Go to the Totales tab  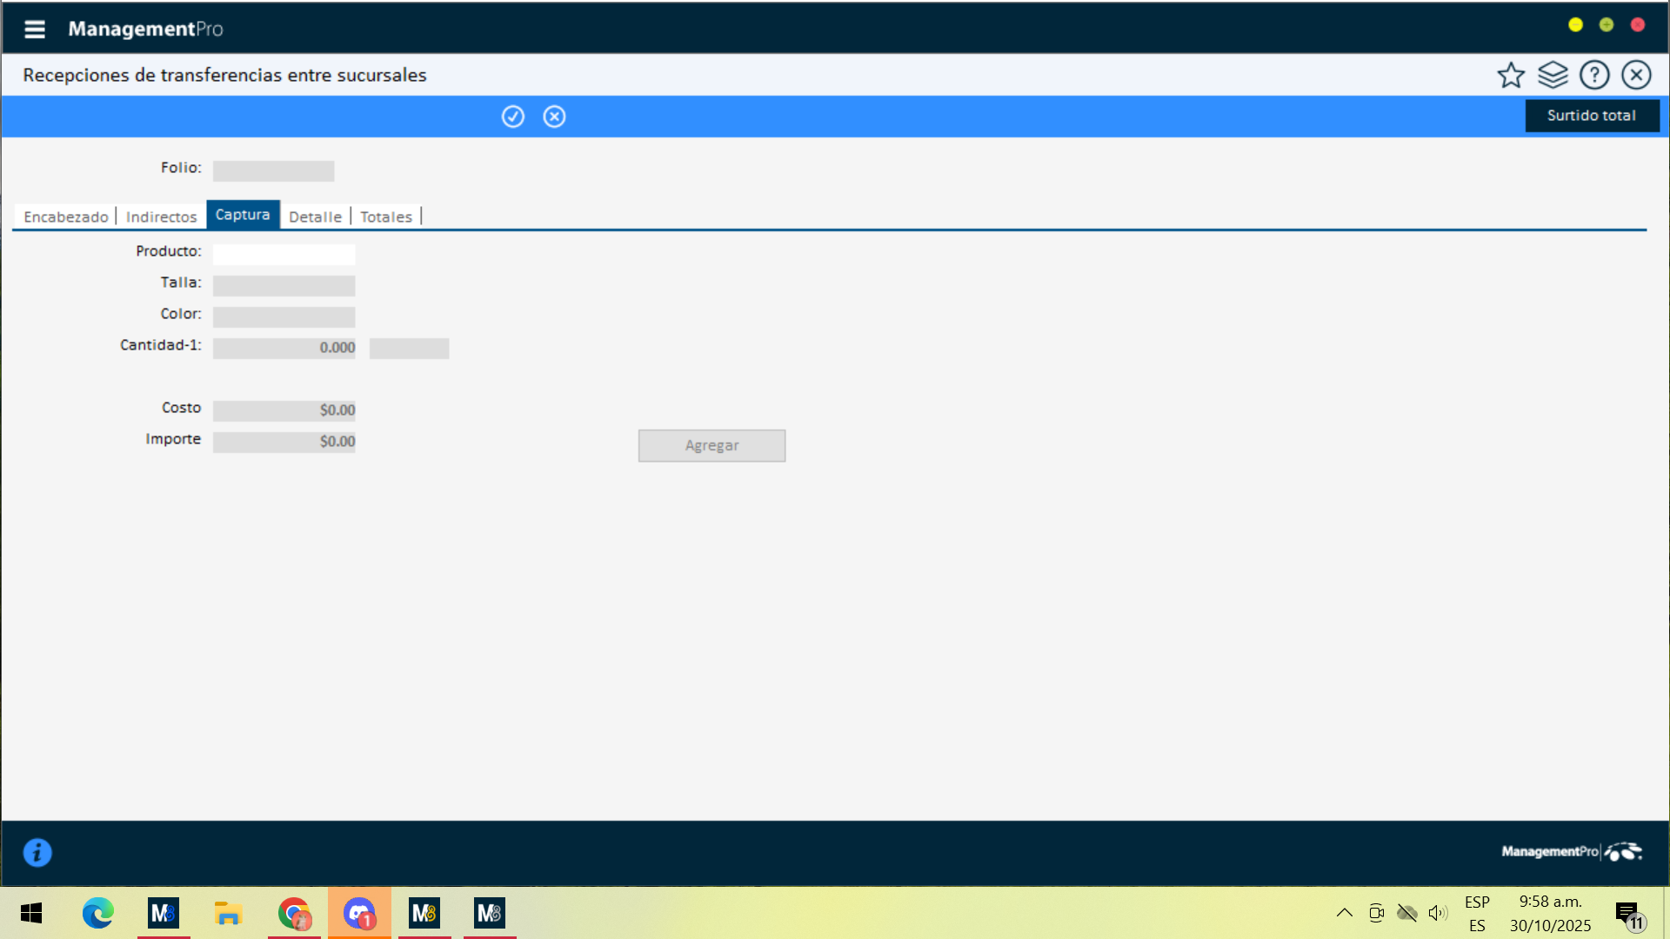pos(386,216)
